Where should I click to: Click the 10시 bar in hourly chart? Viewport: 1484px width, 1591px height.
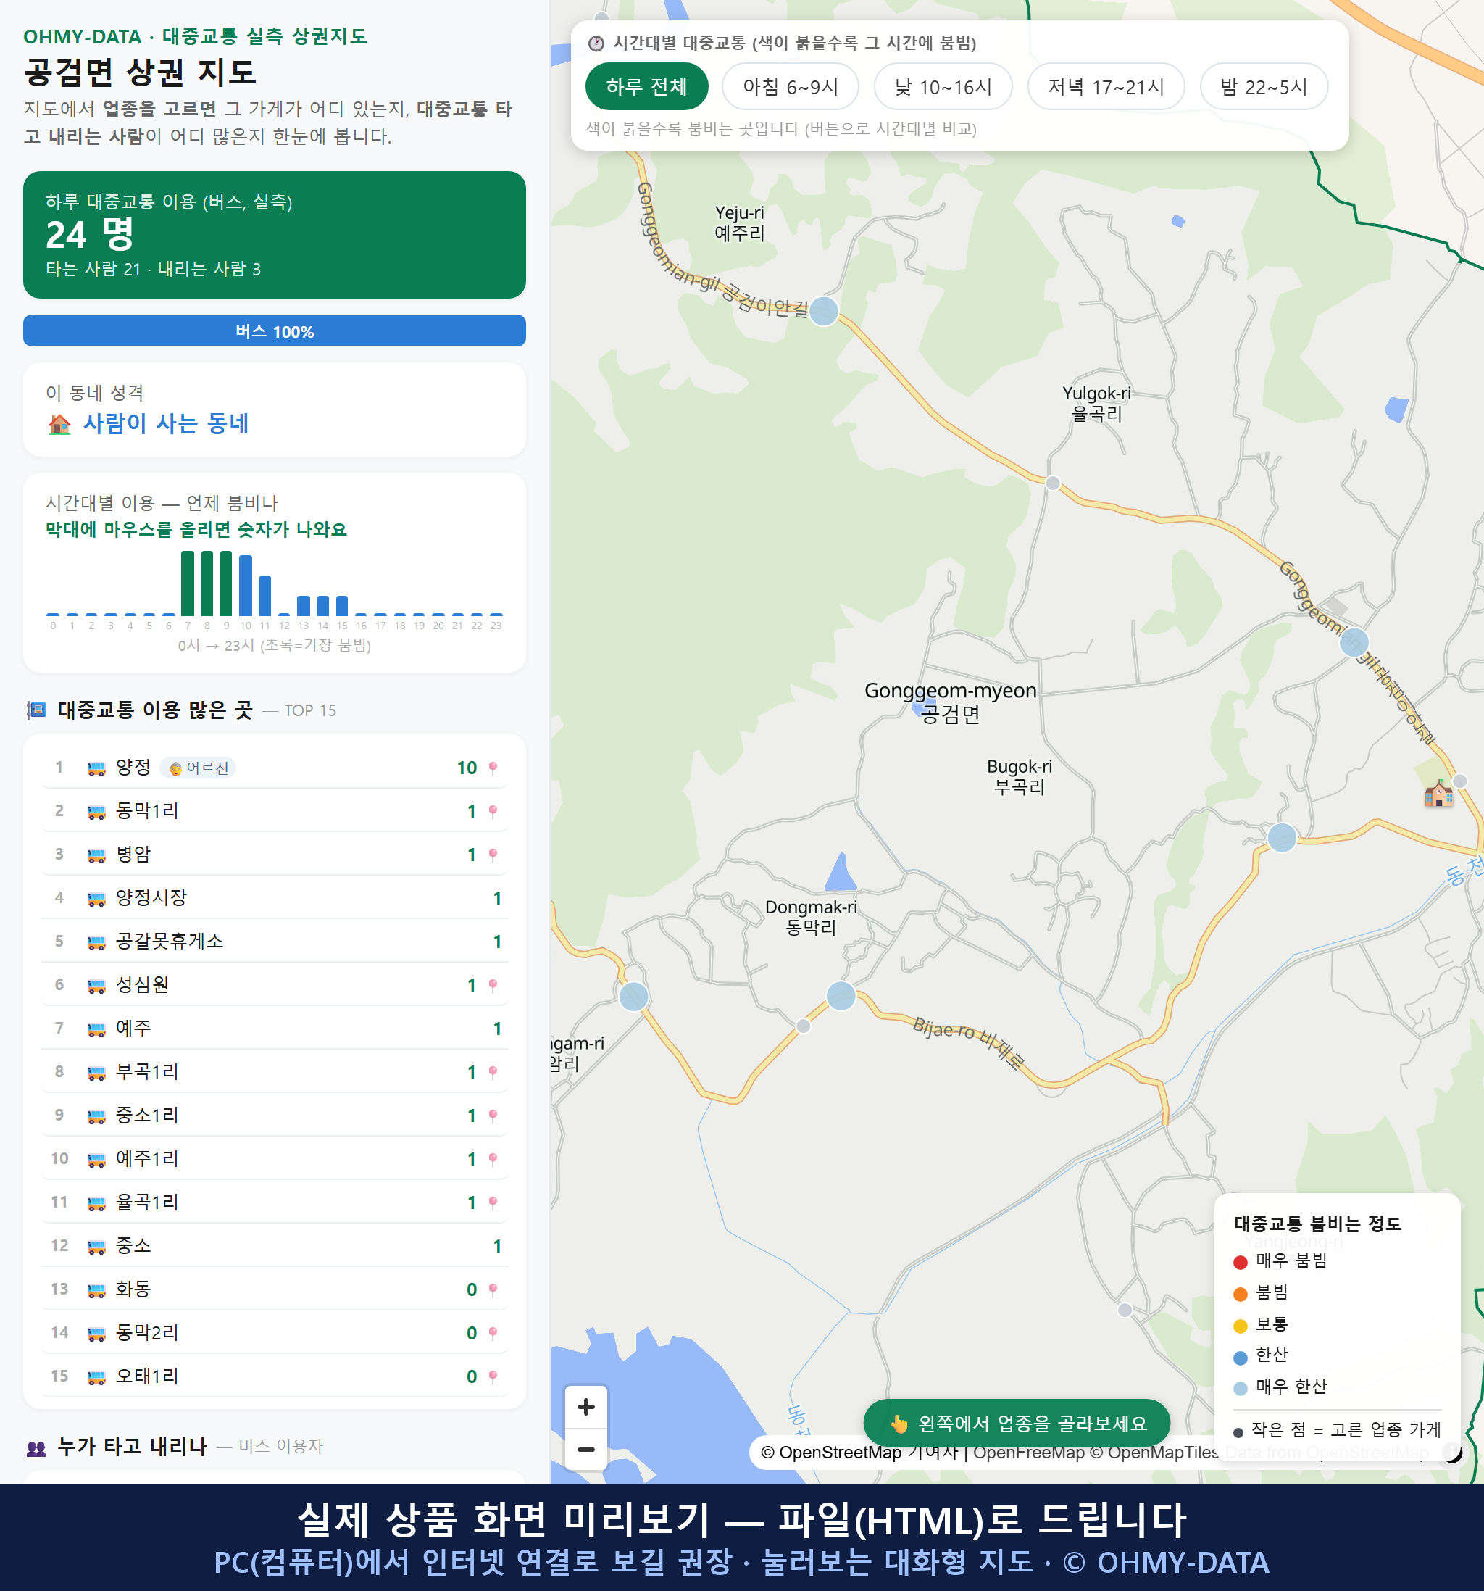tap(246, 585)
